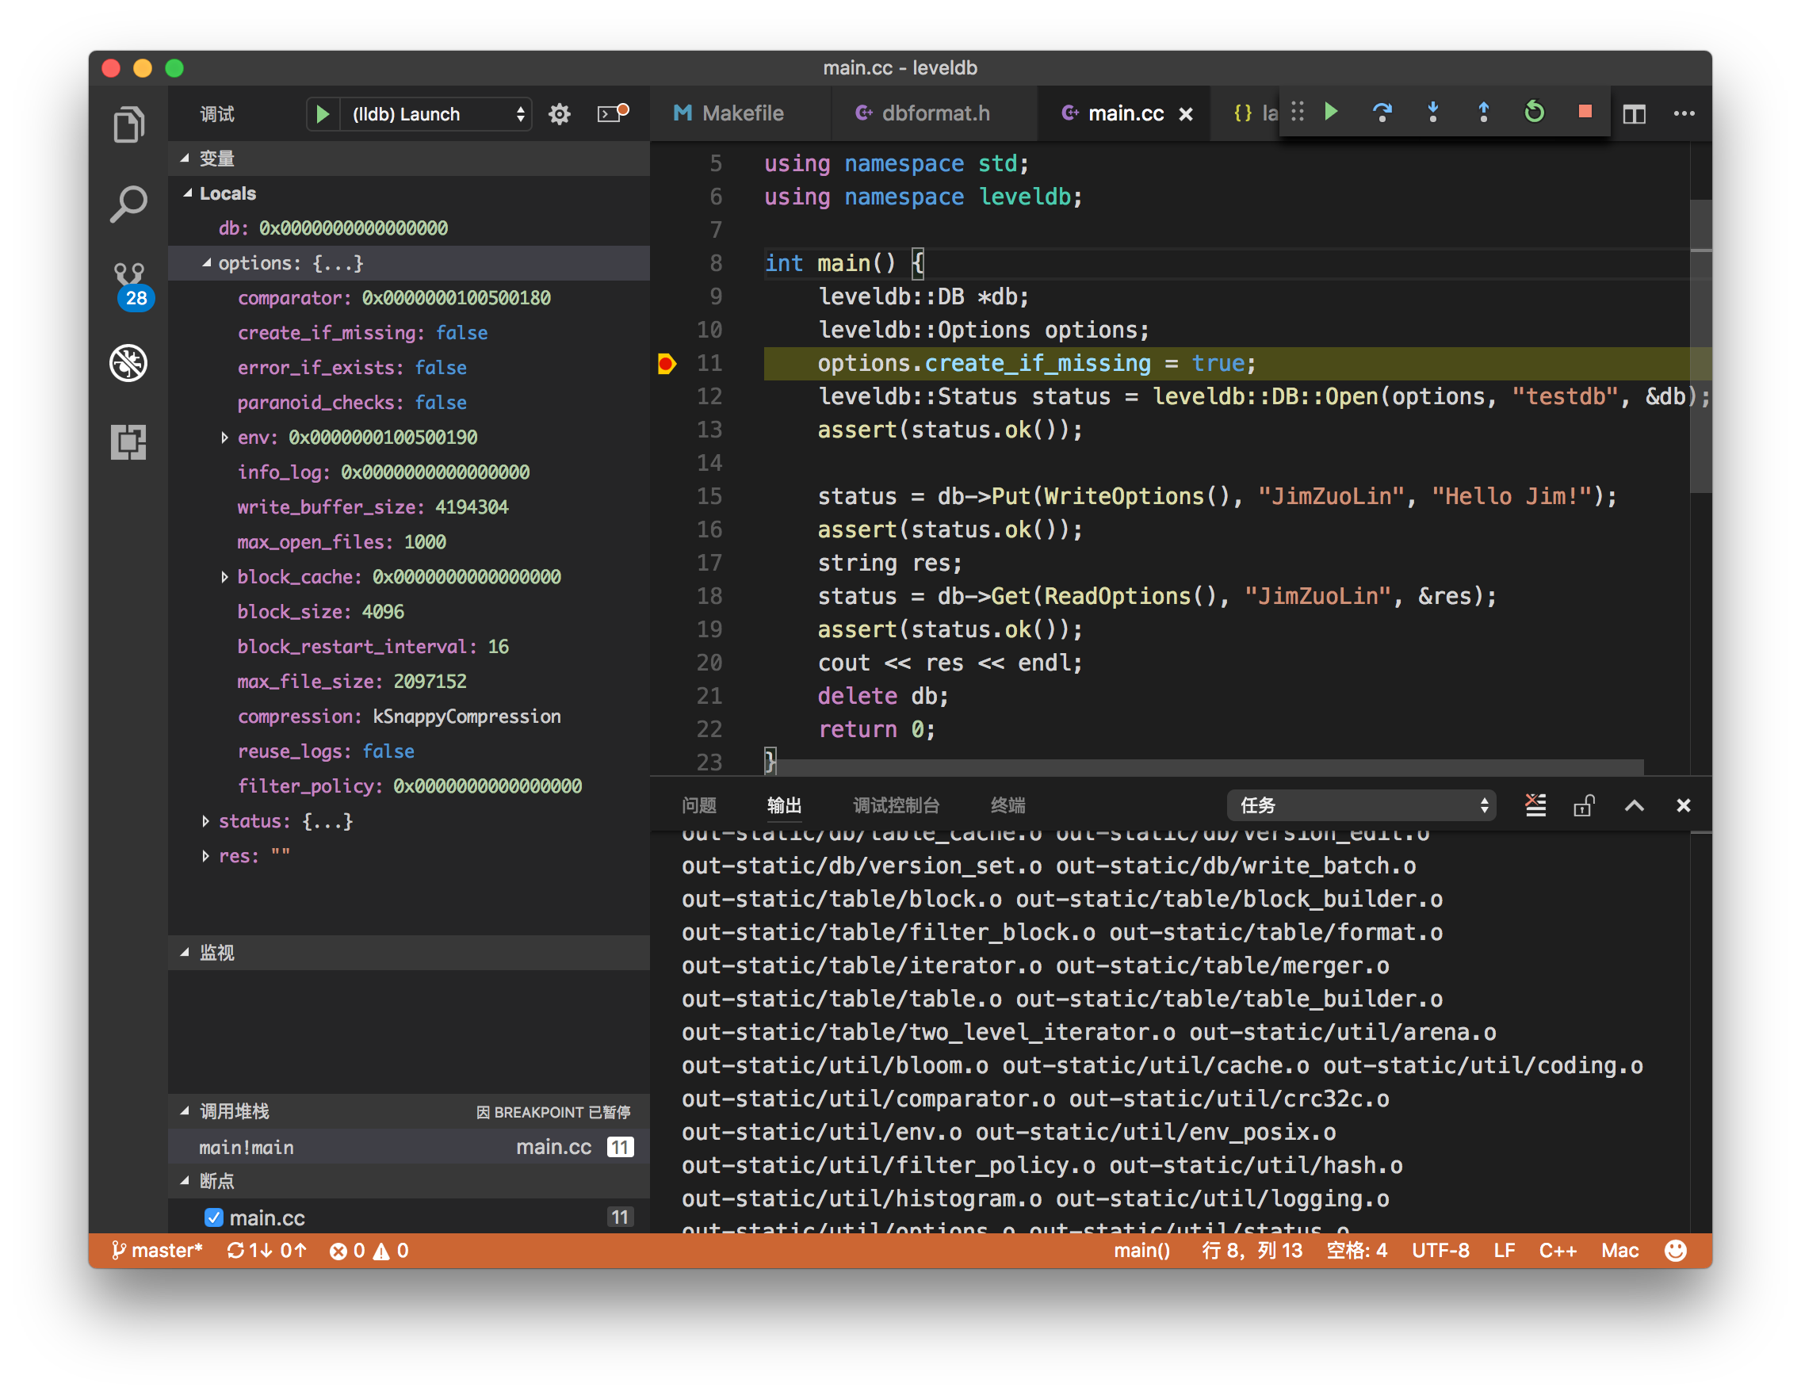Viewport: 1801px width, 1395px height.
Task: Toggle the output scroll lock icon
Action: coord(1584,805)
